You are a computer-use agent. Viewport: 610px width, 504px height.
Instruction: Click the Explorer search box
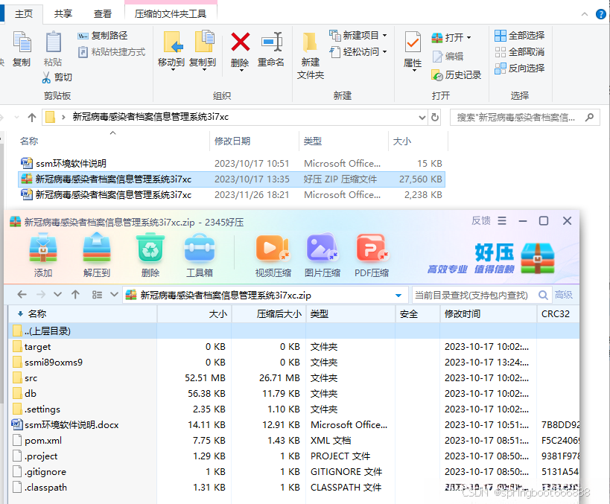click(525, 117)
